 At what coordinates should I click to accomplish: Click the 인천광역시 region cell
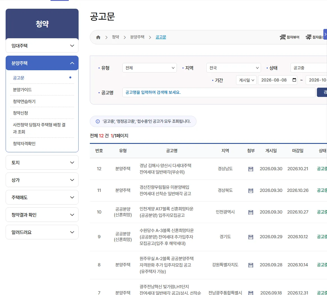225,212
